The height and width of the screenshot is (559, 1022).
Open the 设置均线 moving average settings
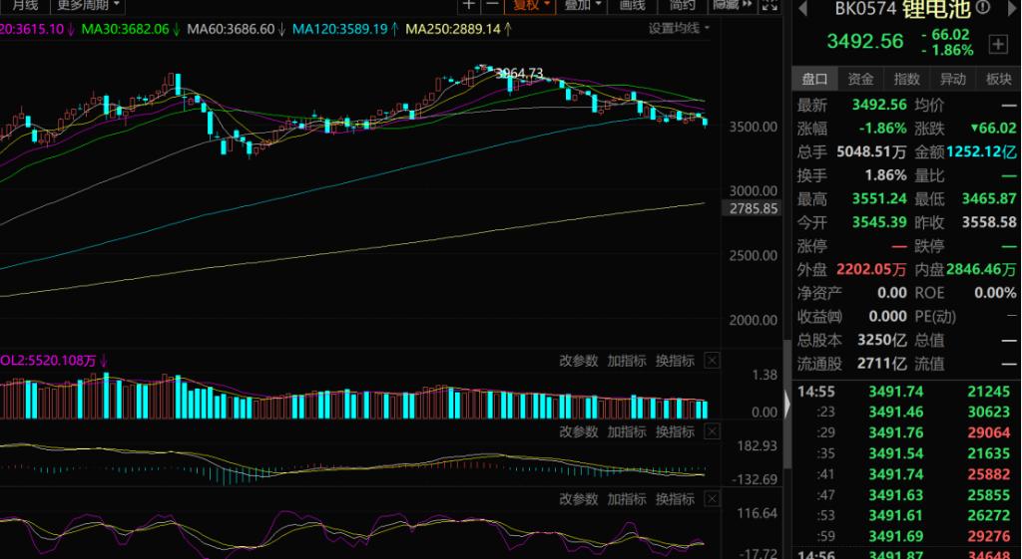click(678, 28)
